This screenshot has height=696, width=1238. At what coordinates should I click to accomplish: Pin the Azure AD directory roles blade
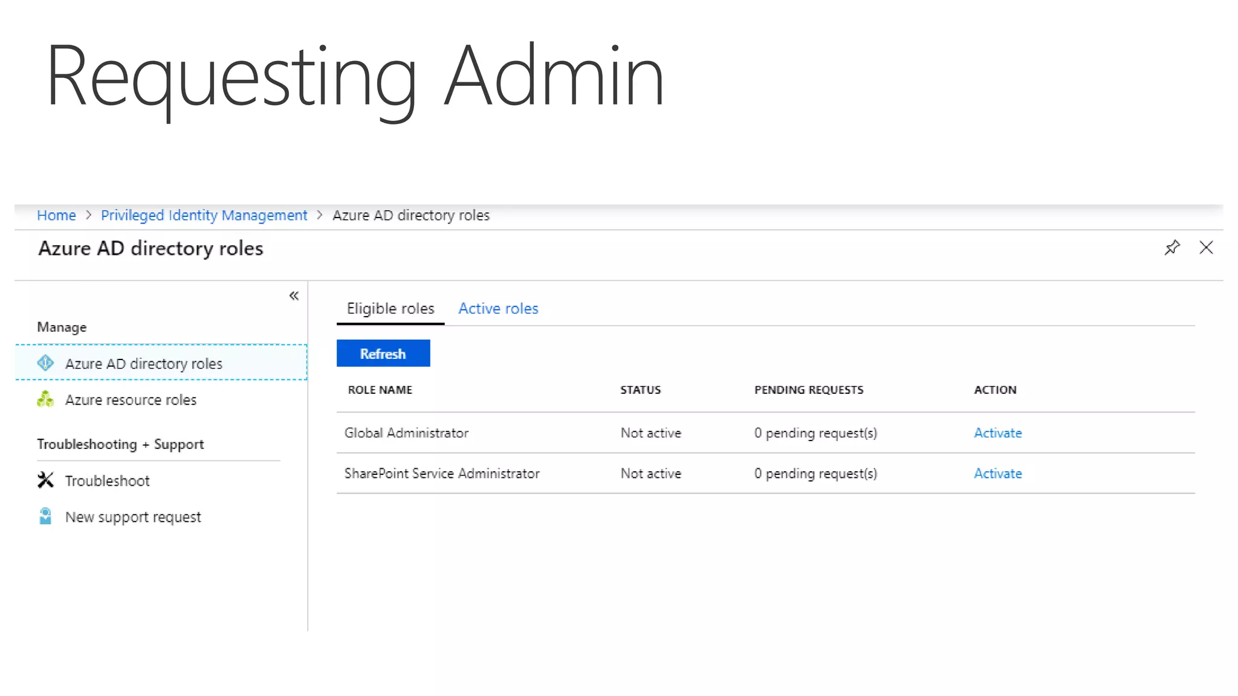click(x=1172, y=248)
